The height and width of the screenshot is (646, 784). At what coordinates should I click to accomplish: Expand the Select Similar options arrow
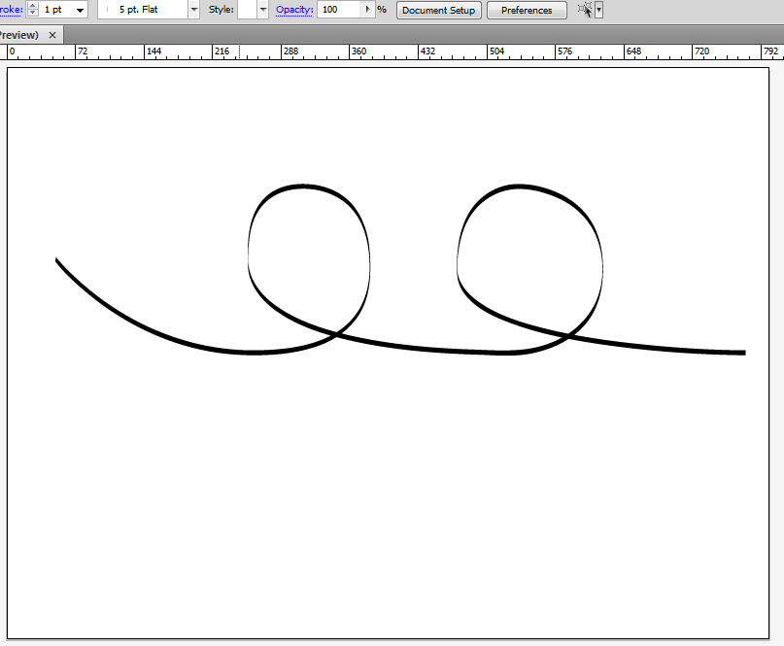[599, 10]
